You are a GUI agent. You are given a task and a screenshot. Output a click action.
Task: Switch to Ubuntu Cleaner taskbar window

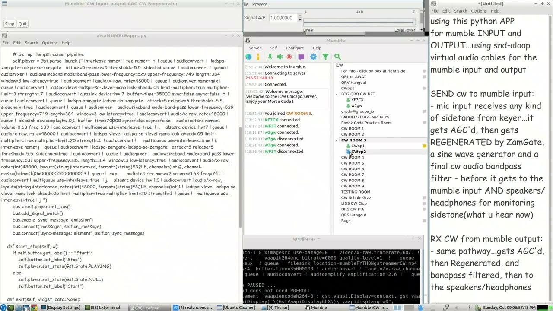point(237,308)
